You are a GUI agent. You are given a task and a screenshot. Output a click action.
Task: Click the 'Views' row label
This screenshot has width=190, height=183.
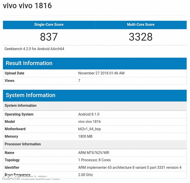[9, 81]
